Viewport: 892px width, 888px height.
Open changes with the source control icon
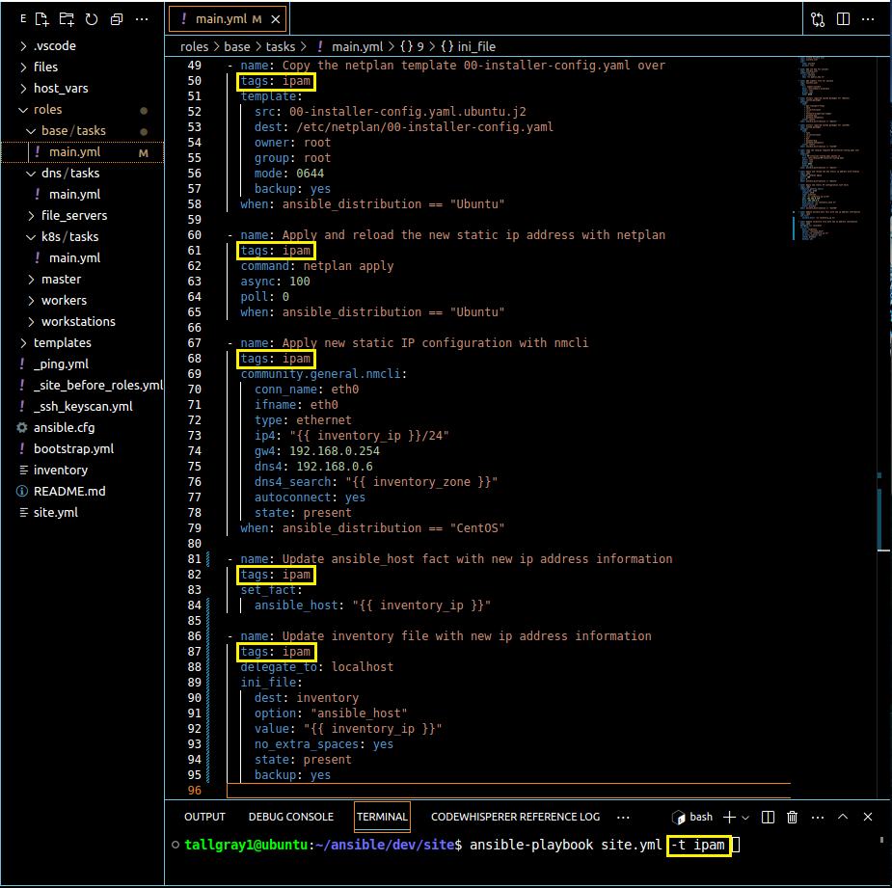click(x=818, y=19)
